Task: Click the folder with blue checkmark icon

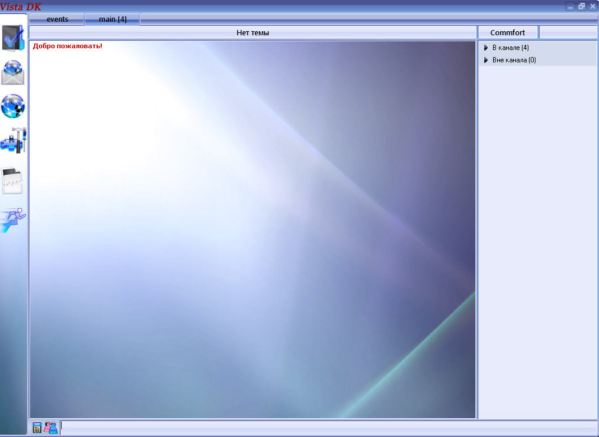Action: 13,38
